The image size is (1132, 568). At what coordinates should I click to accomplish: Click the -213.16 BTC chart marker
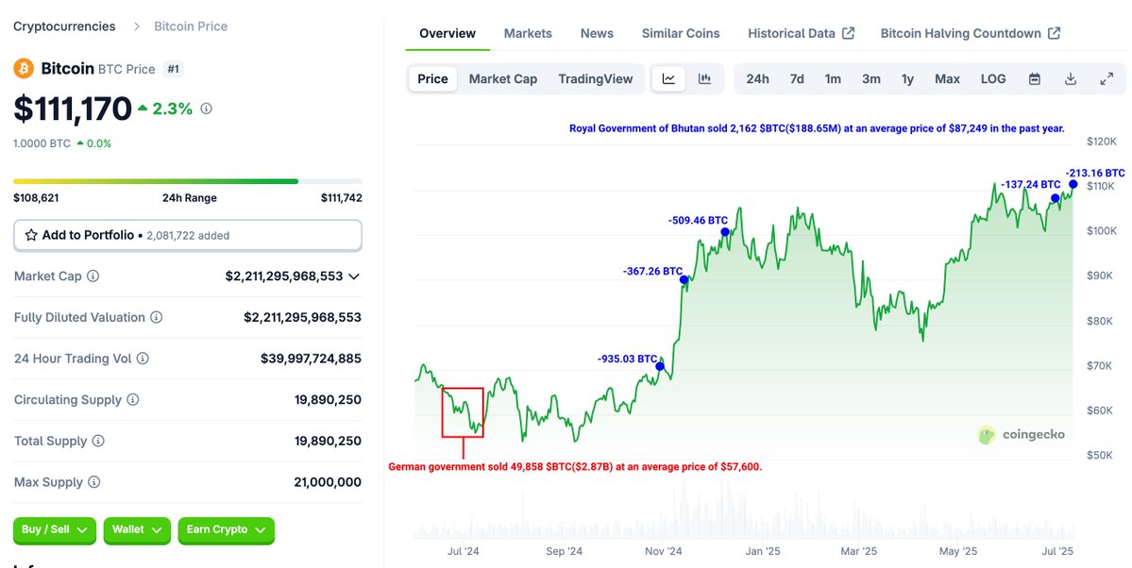tap(1073, 184)
